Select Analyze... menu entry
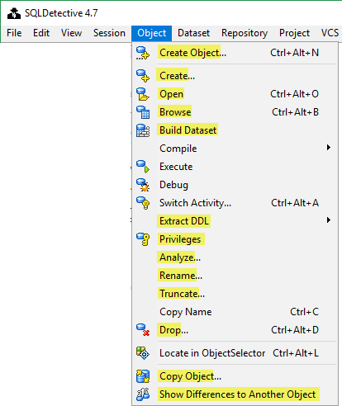342x406 pixels. pos(235,257)
